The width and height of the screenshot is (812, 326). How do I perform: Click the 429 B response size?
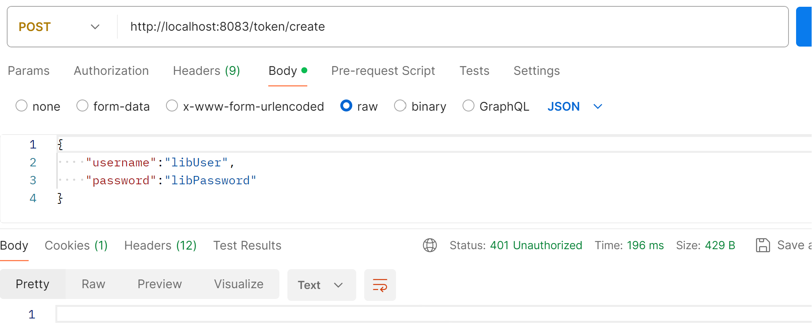(720, 245)
